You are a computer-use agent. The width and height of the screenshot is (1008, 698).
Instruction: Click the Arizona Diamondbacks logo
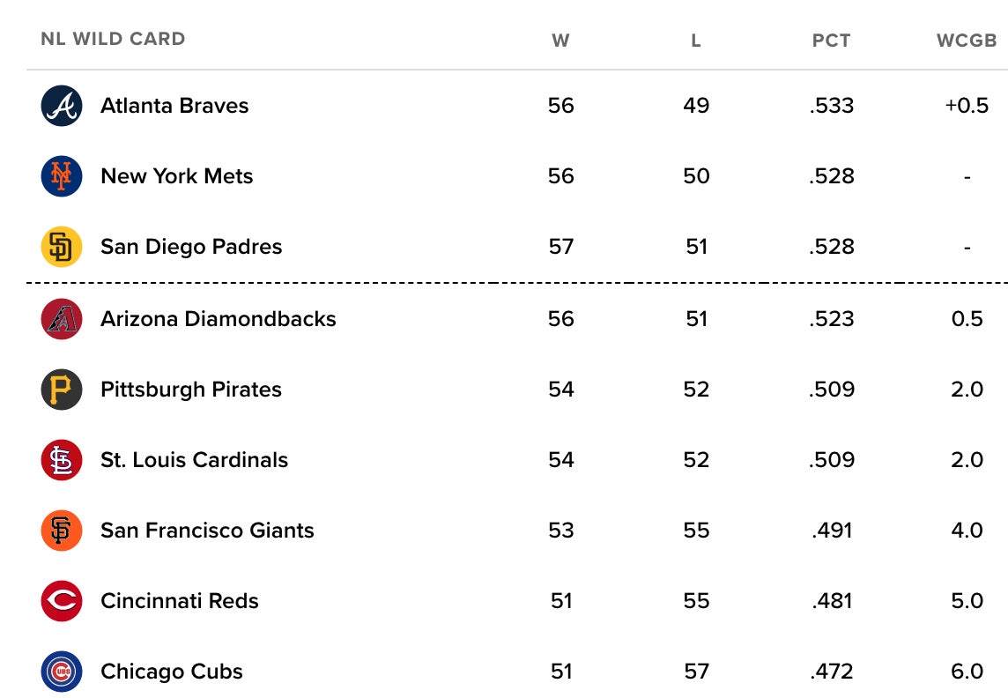point(62,318)
